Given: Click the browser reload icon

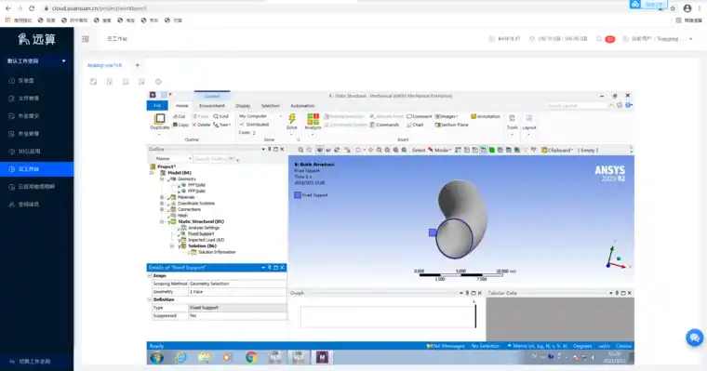Looking at the screenshot, I should [x=32, y=8].
